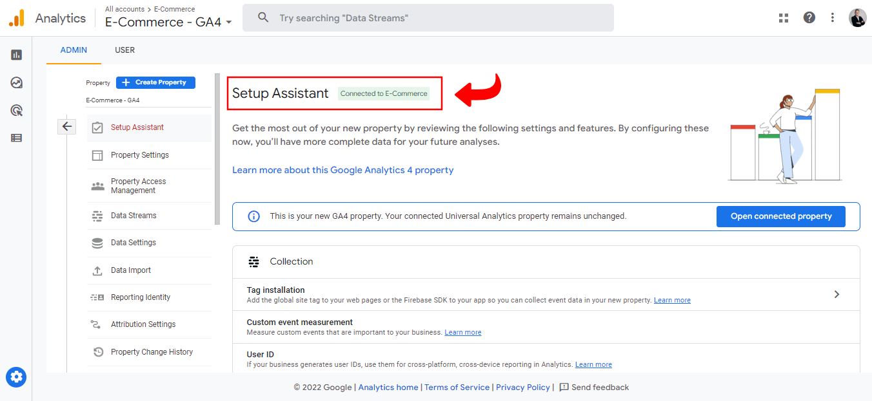Open the connected Universal Analytics property
The image size is (872, 401).
click(x=780, y=216)
